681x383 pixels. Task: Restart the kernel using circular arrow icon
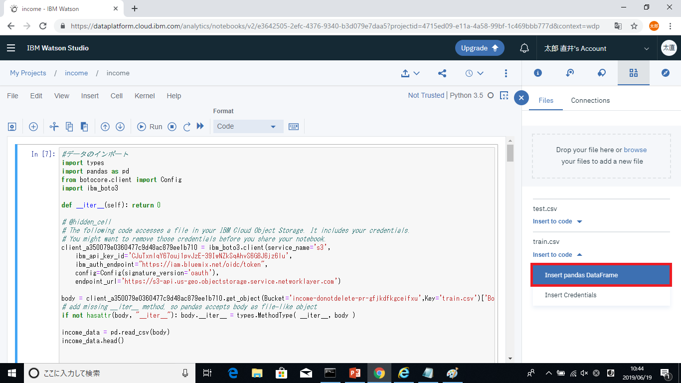click(x=187, y=127)
